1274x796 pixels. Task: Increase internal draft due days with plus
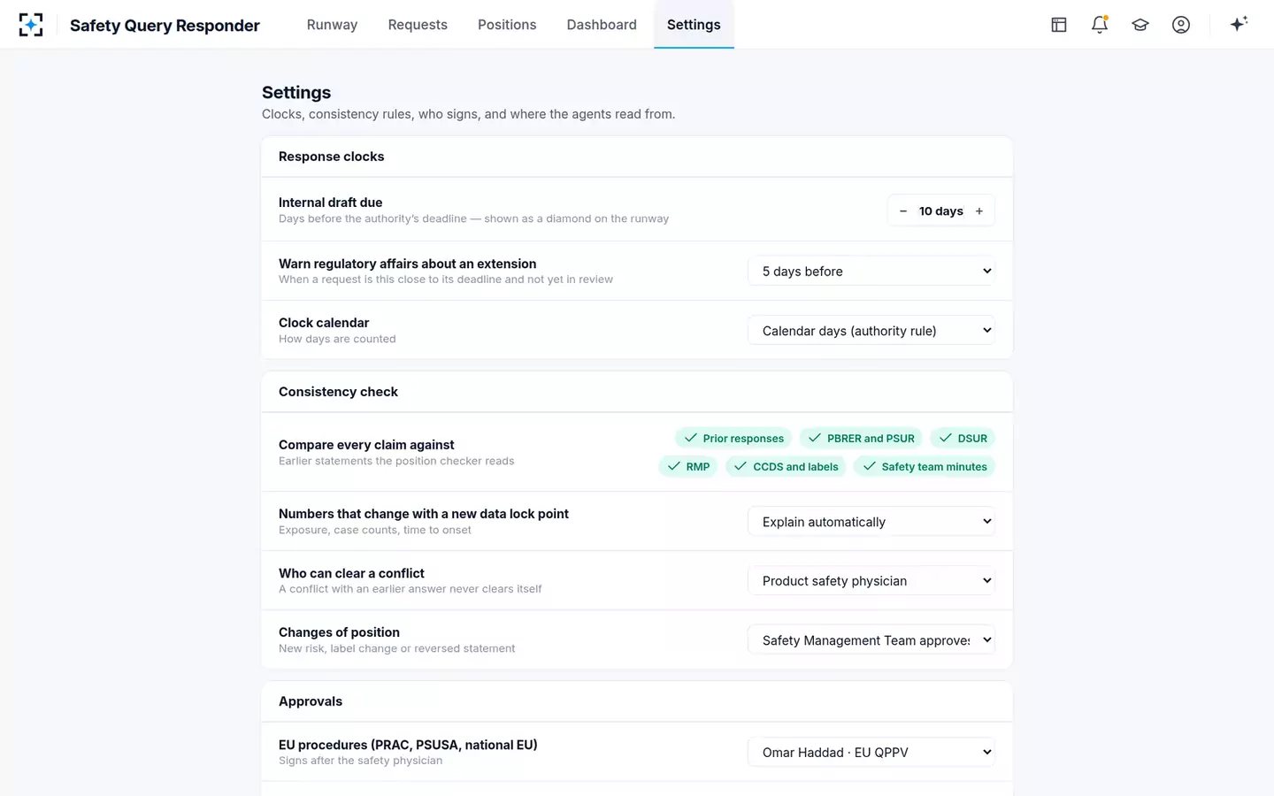[979, 211]
